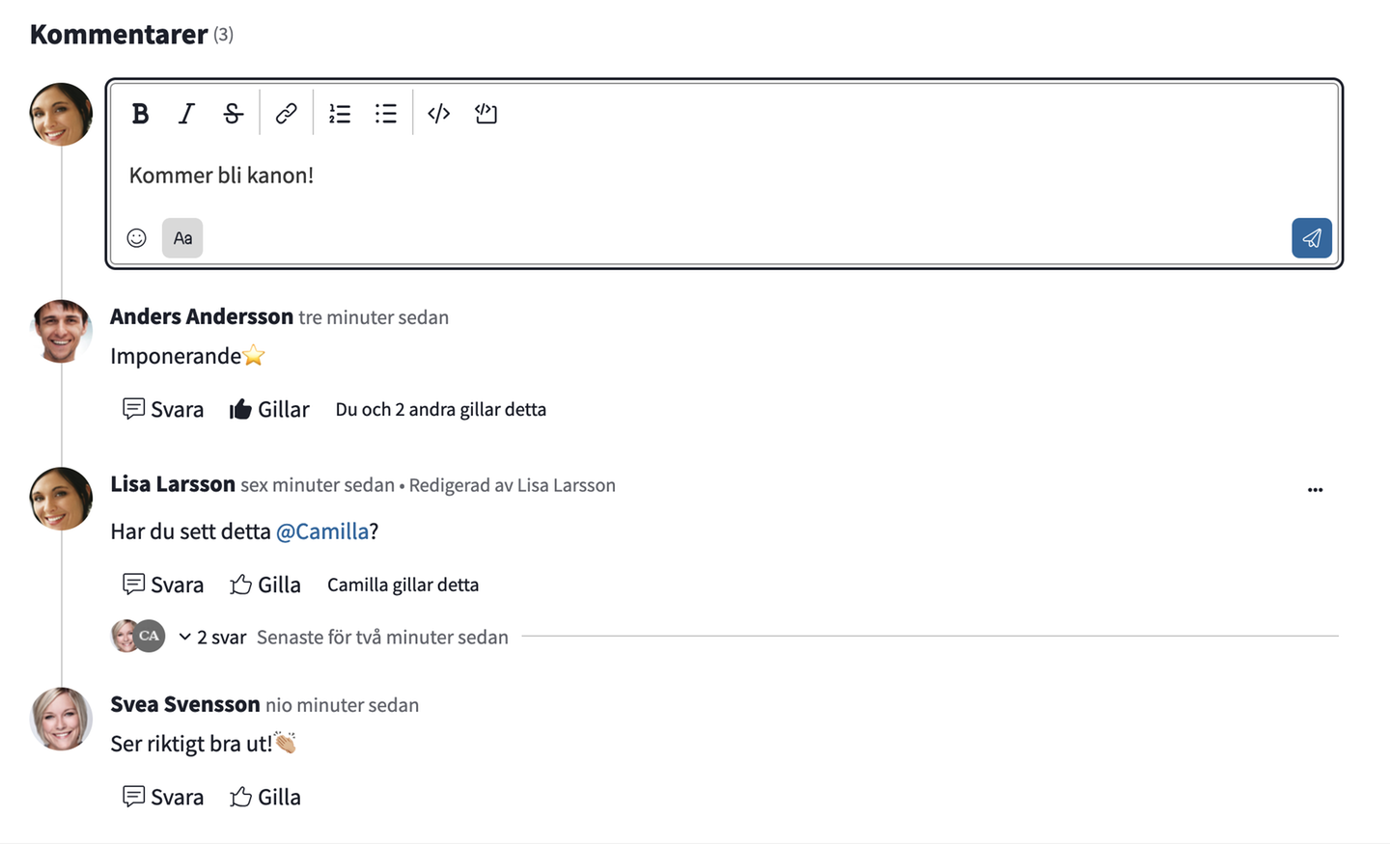Open the emoji picker
The width and height of the screenshot is (1390, 844).
[x=137, y=238]
